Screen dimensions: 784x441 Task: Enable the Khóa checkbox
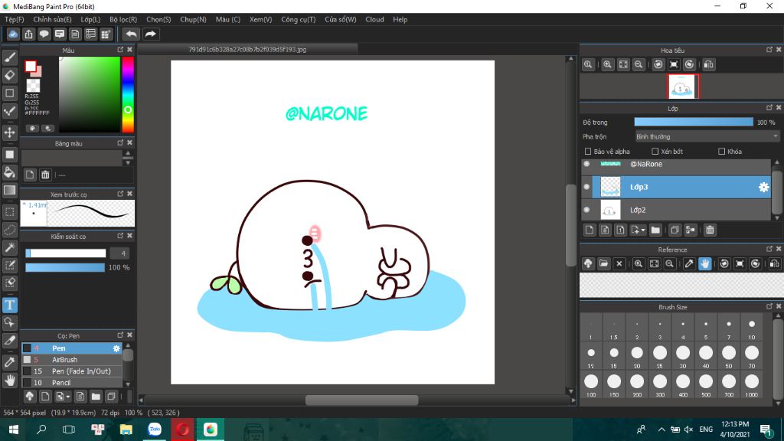click(721, 152)
